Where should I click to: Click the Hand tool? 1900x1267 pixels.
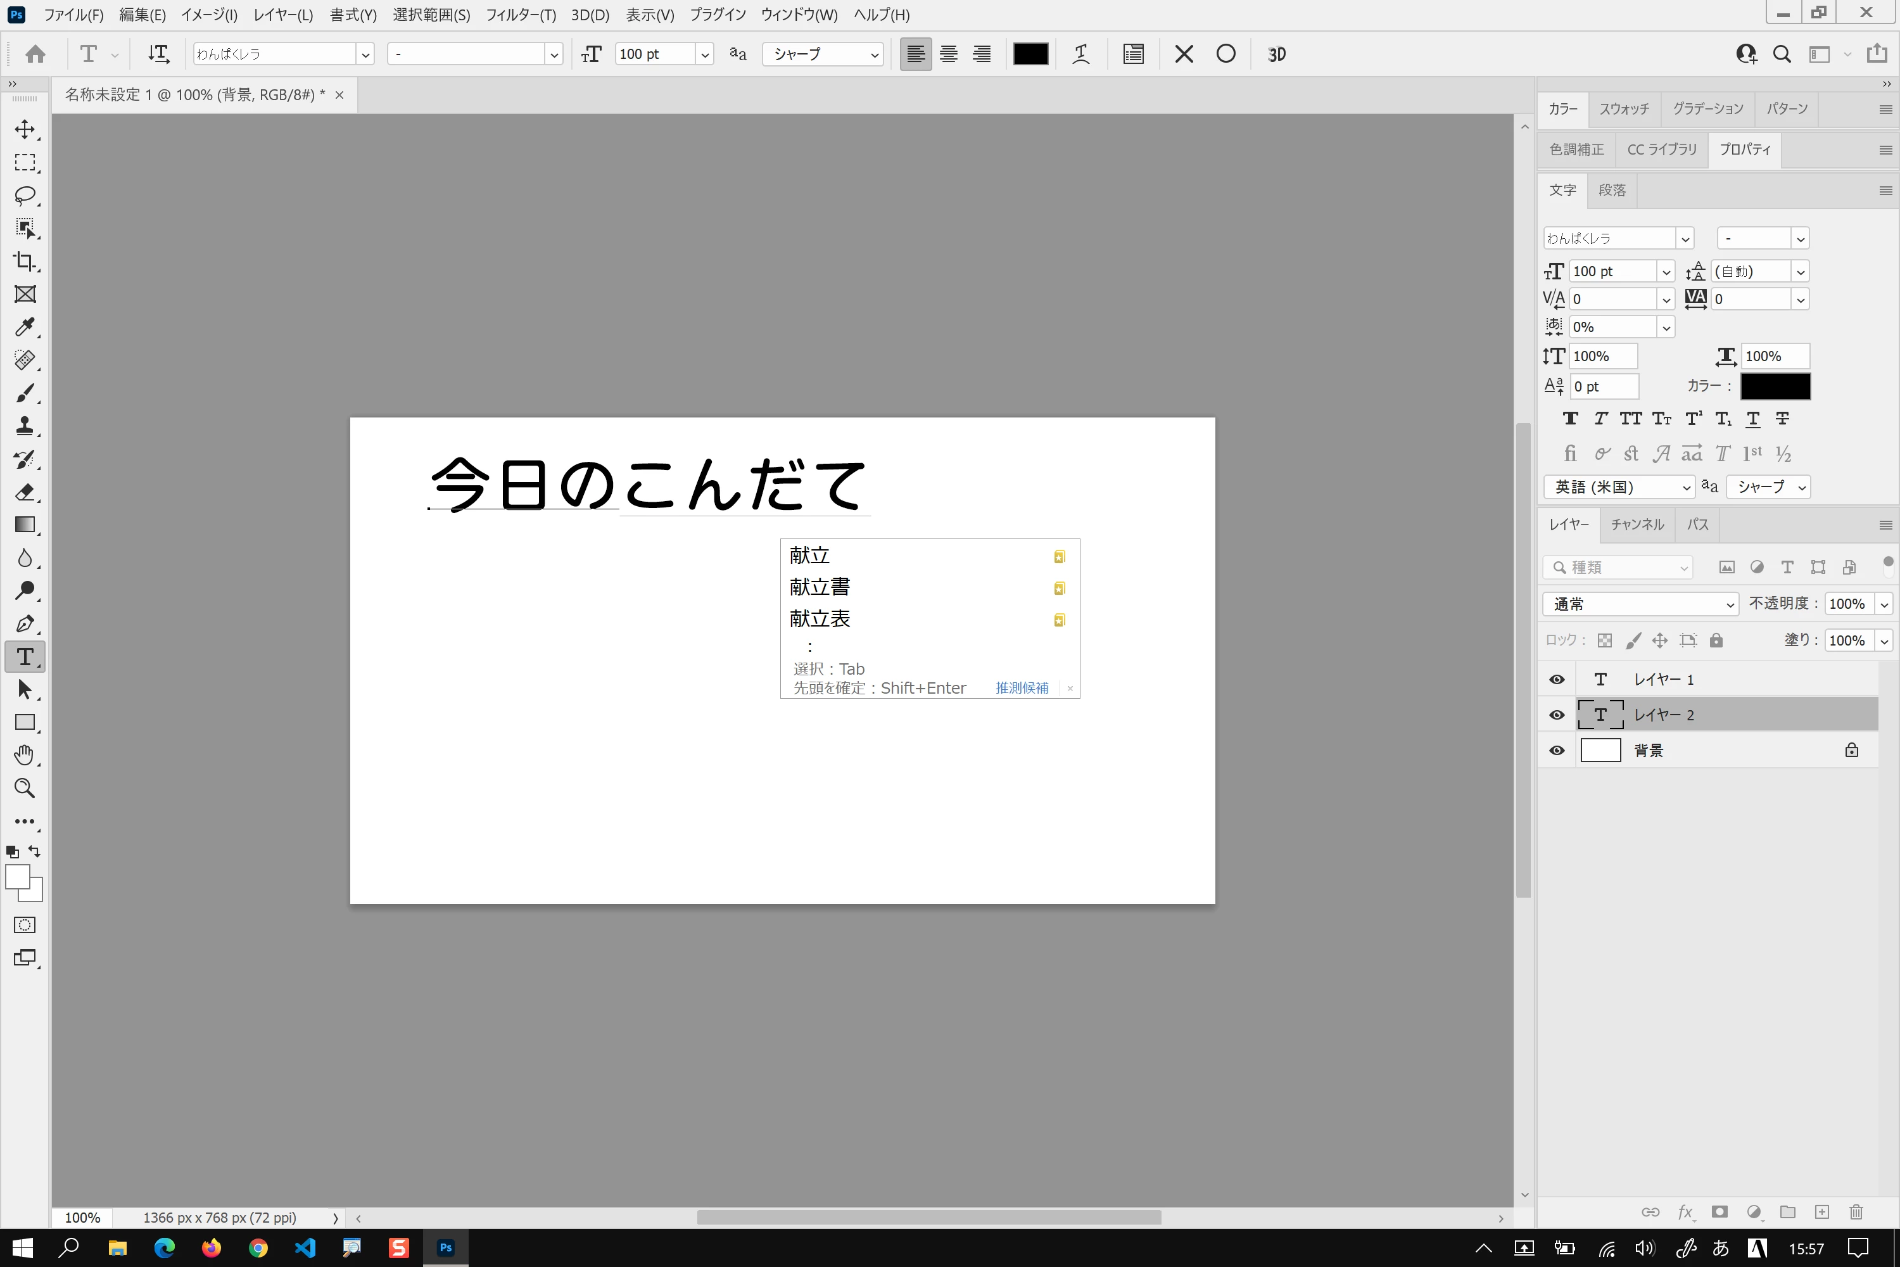(x=25, y=756)
